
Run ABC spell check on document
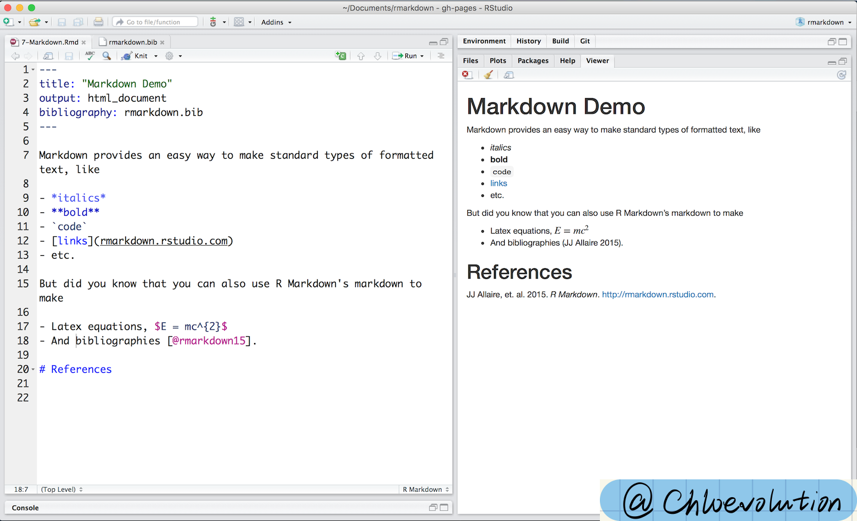pyautogui.click(x=90, y=55)
